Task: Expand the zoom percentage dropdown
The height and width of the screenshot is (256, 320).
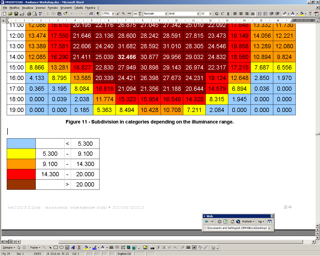Action: point(113,14)
